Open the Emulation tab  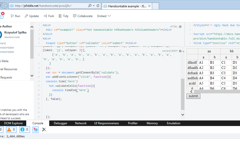tap(174, 123)
